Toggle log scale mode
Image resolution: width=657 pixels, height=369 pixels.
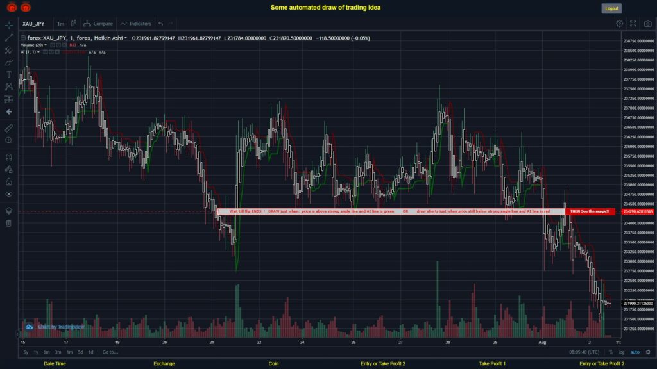pyautogui.click(x=621, y=352)
